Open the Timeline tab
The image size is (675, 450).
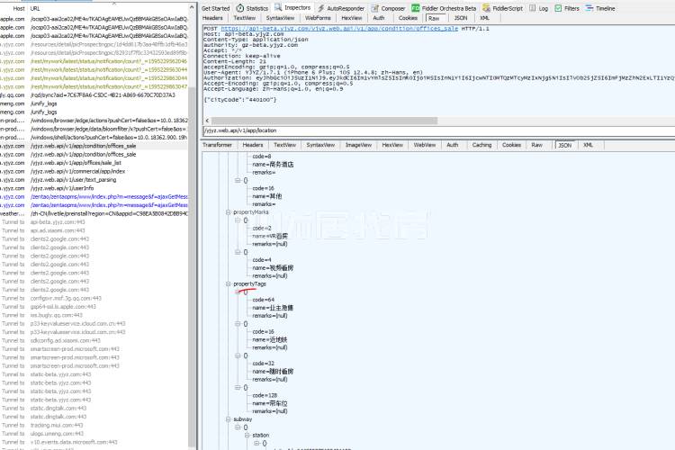tap(600, 8)
